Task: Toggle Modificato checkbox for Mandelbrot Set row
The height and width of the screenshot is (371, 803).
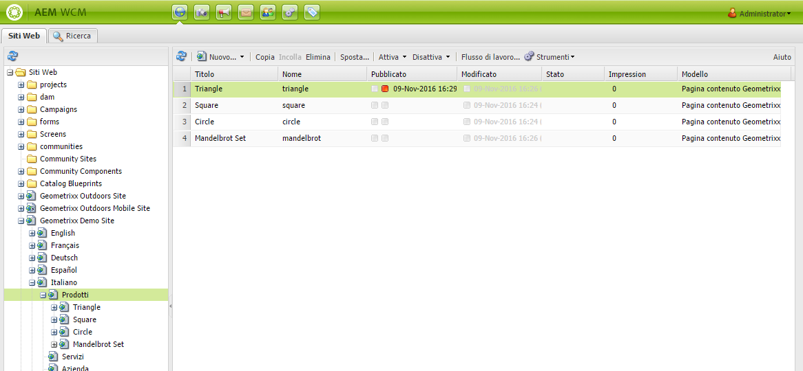Action: (467, 139)
